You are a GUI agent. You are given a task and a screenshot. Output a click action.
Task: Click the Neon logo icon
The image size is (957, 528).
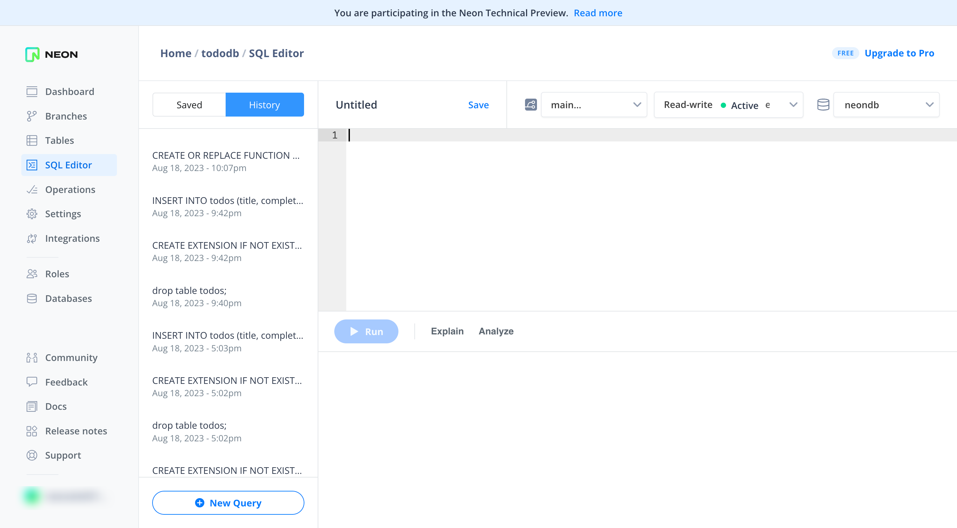(x=32, y=54)
